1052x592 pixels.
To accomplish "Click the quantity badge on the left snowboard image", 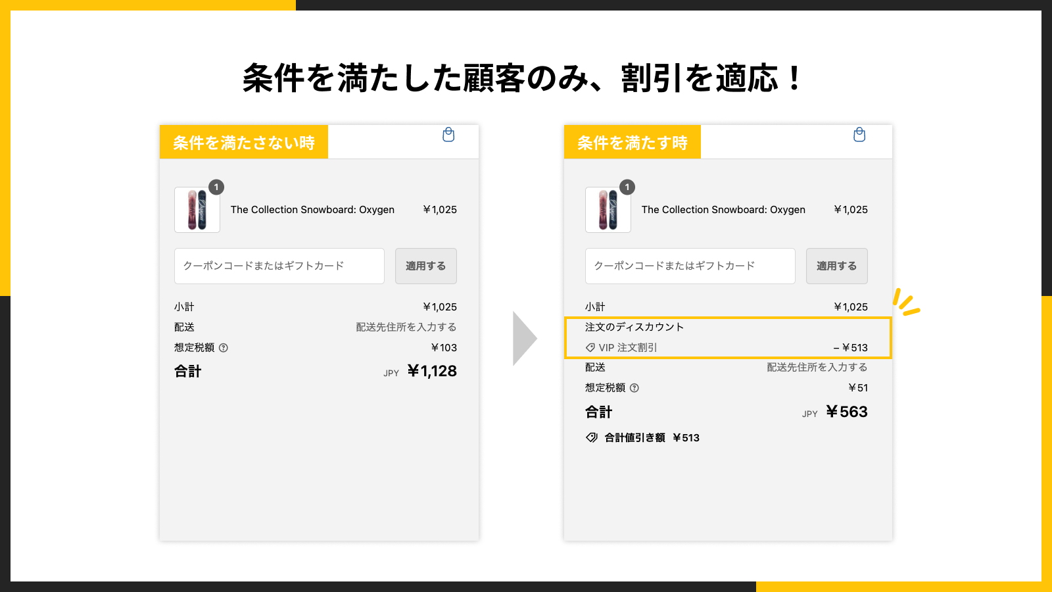I will 216,187.
